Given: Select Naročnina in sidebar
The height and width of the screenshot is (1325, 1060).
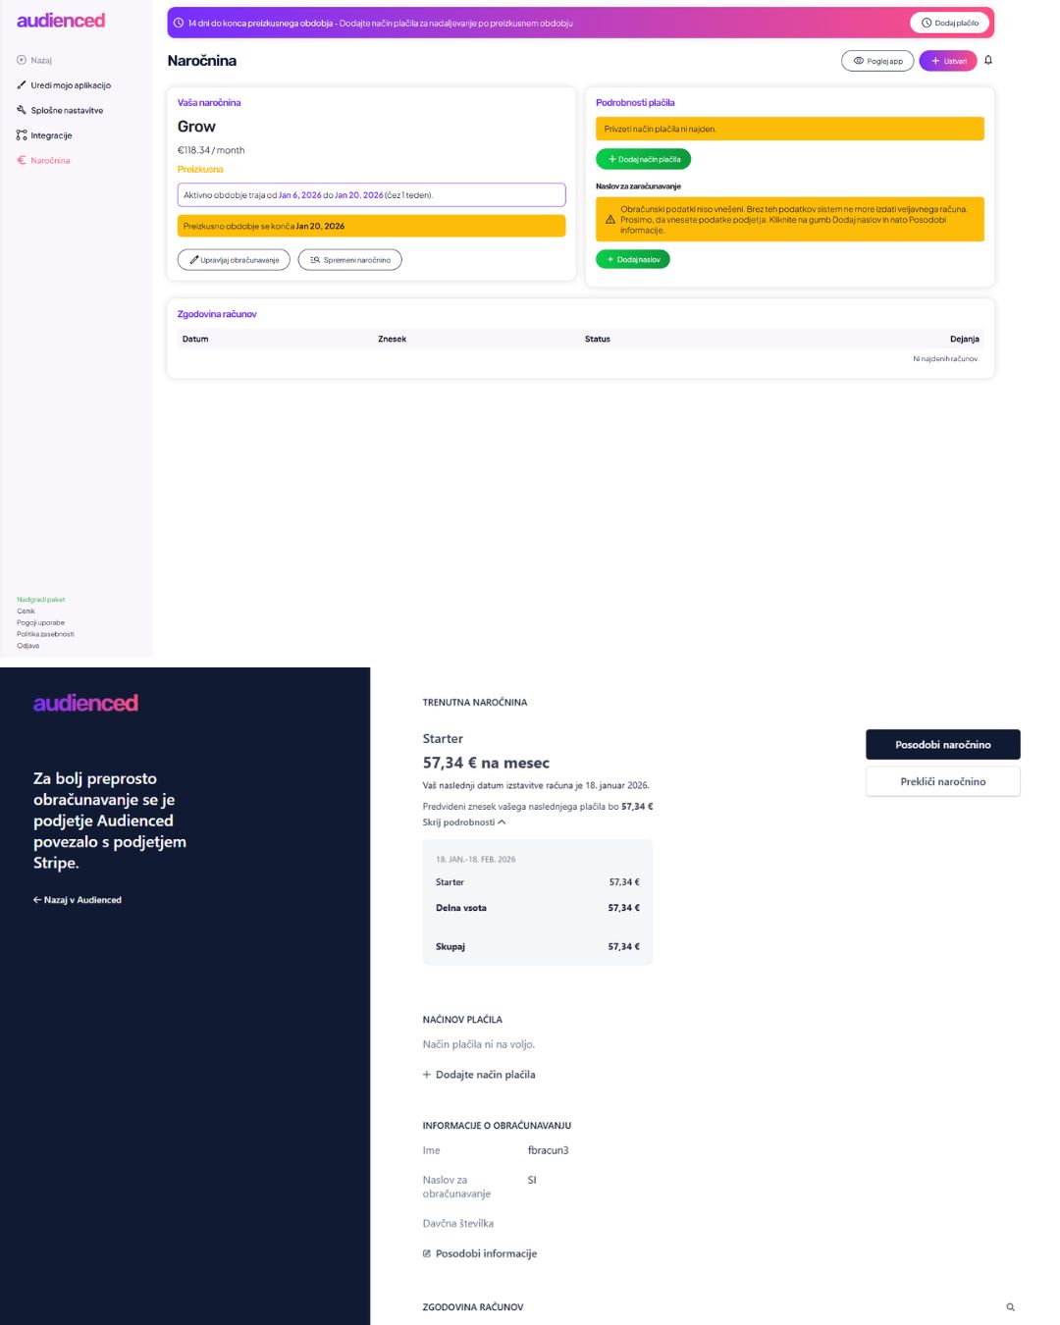Looking at the screenshot, I should click(49, 161).
